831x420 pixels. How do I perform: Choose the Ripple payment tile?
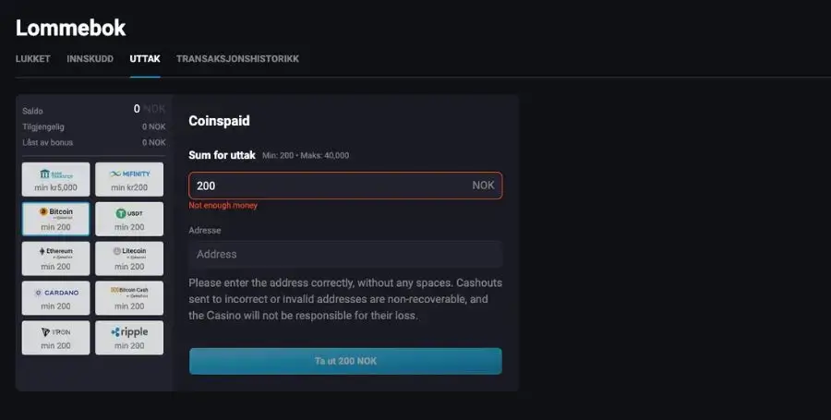(x=129, y=338)
